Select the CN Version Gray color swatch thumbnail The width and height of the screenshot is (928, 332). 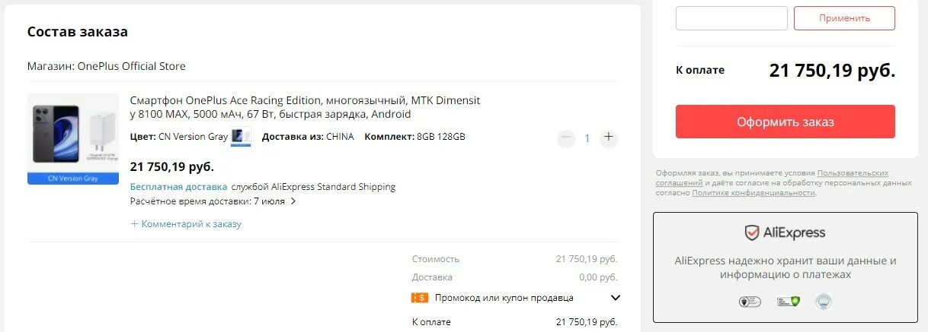tap(242, 137)
